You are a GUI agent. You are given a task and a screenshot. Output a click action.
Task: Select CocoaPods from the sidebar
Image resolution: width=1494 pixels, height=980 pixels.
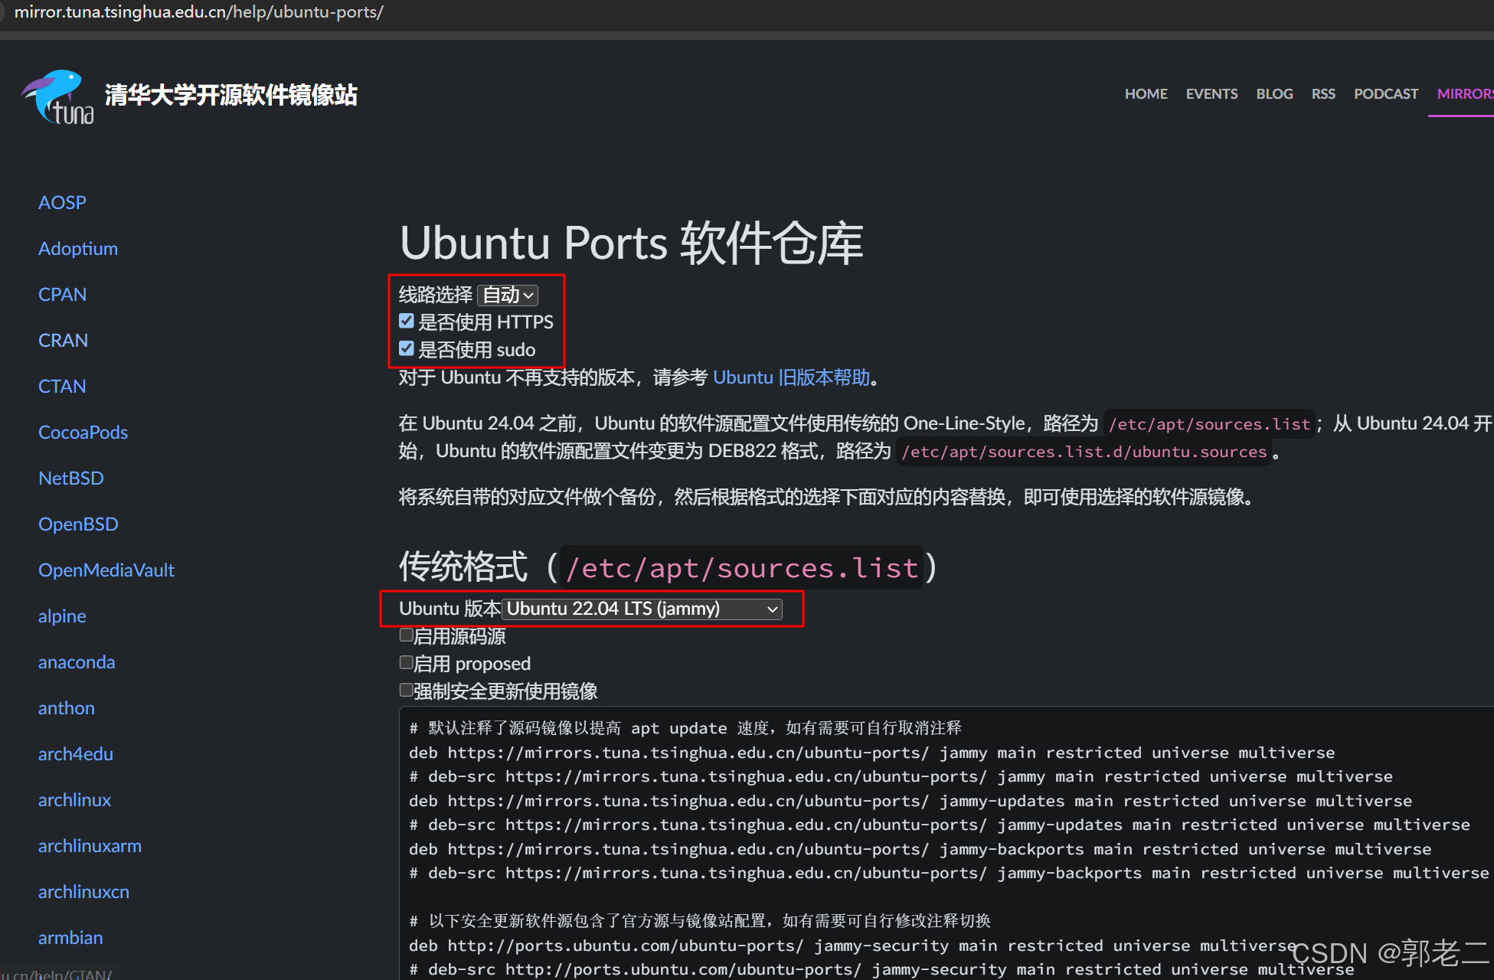click(x=83, y=432)
